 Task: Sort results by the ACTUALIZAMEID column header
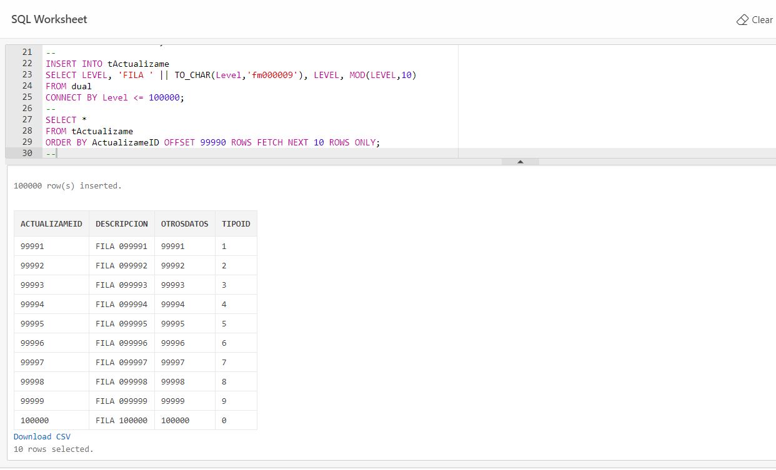[51, 223]
